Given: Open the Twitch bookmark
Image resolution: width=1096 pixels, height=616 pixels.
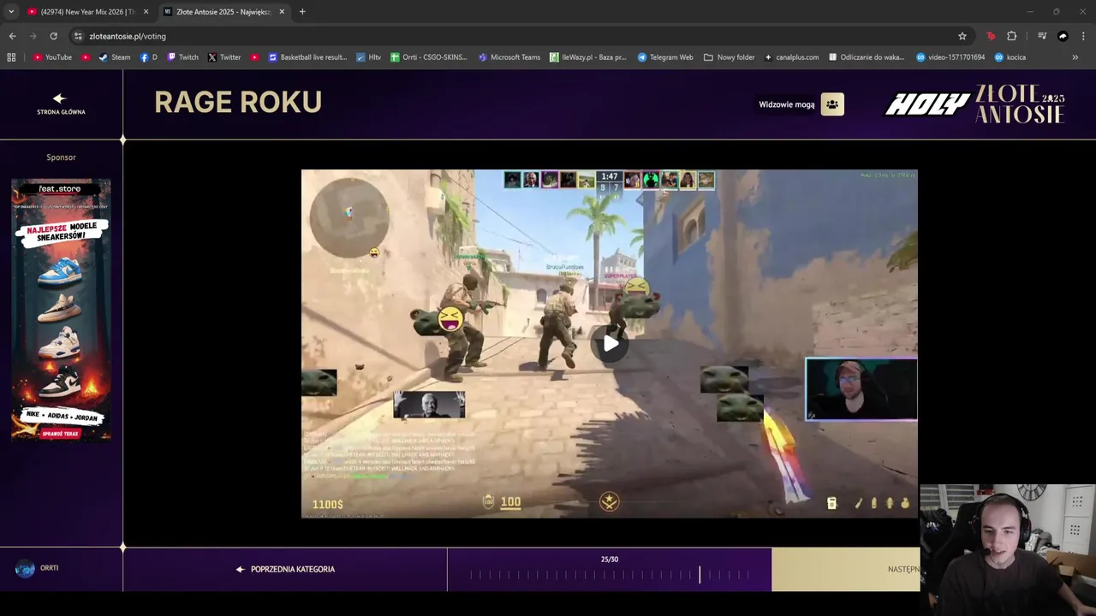Looking at the screenshot, I should [183, 57].
